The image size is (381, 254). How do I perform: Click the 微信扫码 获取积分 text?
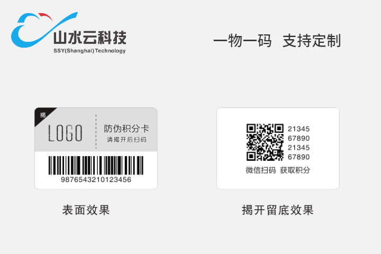(278, 170)
